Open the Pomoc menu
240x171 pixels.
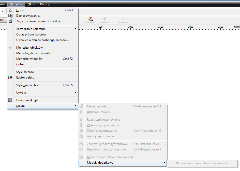(x=45, y=4)
